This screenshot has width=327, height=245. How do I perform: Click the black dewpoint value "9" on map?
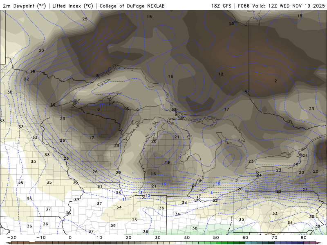(246, 92)
